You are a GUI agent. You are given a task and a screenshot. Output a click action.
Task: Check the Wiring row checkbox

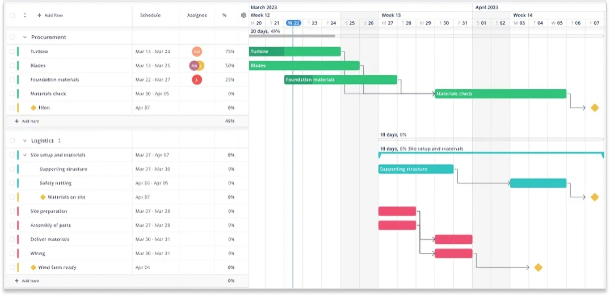(x=12, y=253)
